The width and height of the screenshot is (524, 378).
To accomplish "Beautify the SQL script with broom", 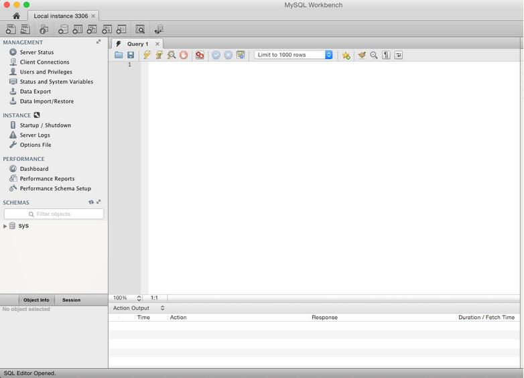I will point(362,55).
